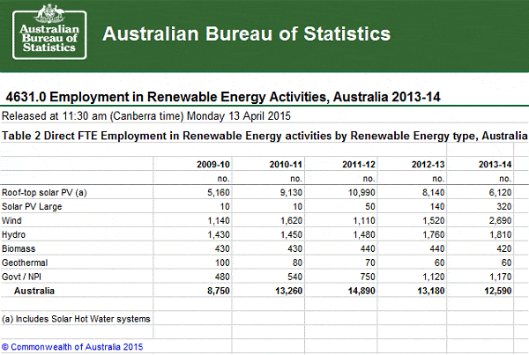
Task: Click the Australian Bureau of Statistics logo
Action: 49,33
